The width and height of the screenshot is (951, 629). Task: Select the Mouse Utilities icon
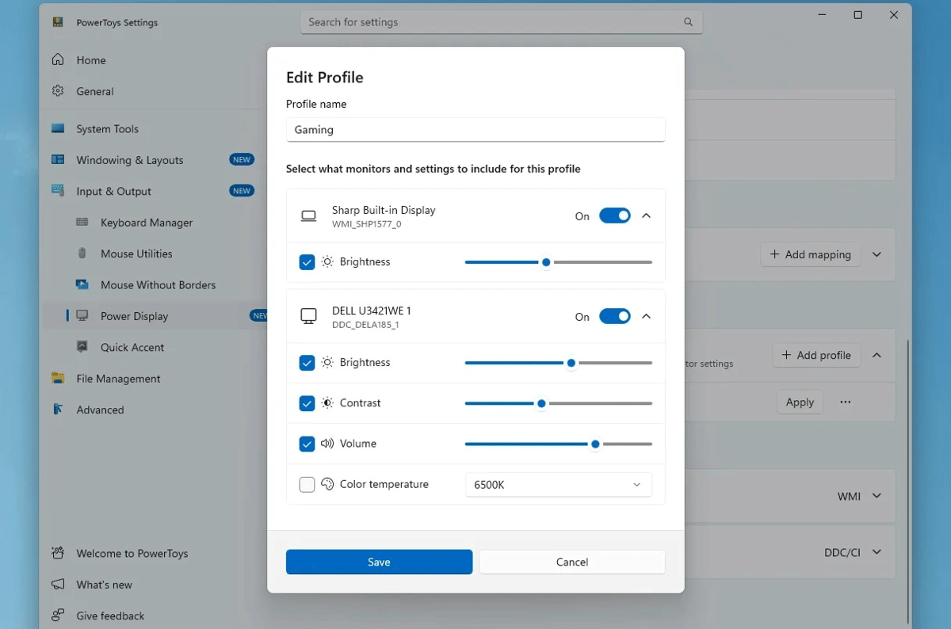tap(82, 254)
